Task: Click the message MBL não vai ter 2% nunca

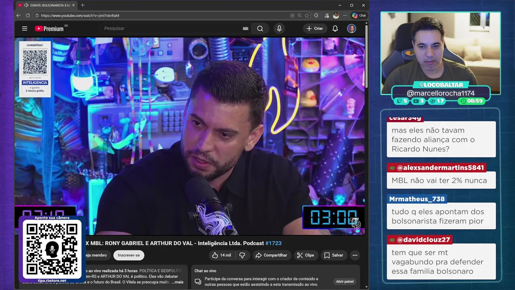Action: (441, 180)
